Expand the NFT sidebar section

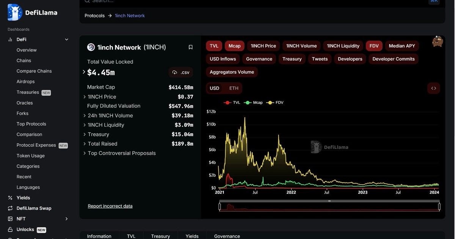[67, 219]
